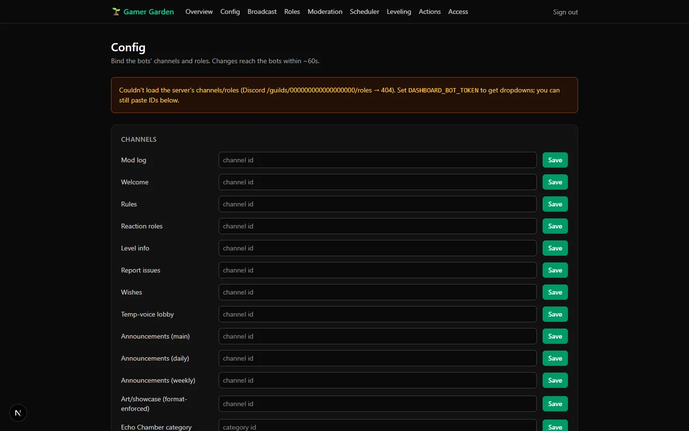Focus the Temp-voice lobby channel id field
The height and width of the screenshot is (431, 689).
(378, 314)
